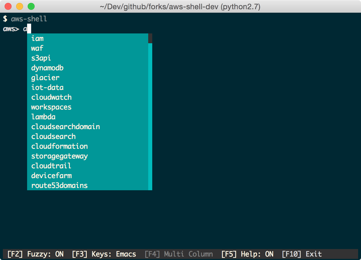361x260 pixels.
Task: Click the $ aws-shell command line
Action: (x=25, y=19)
